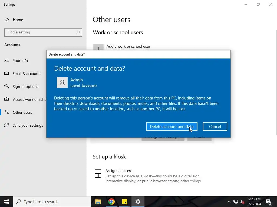
Task: Open Sticky Notes from taskbar
Action: click(x=125, y=202)
